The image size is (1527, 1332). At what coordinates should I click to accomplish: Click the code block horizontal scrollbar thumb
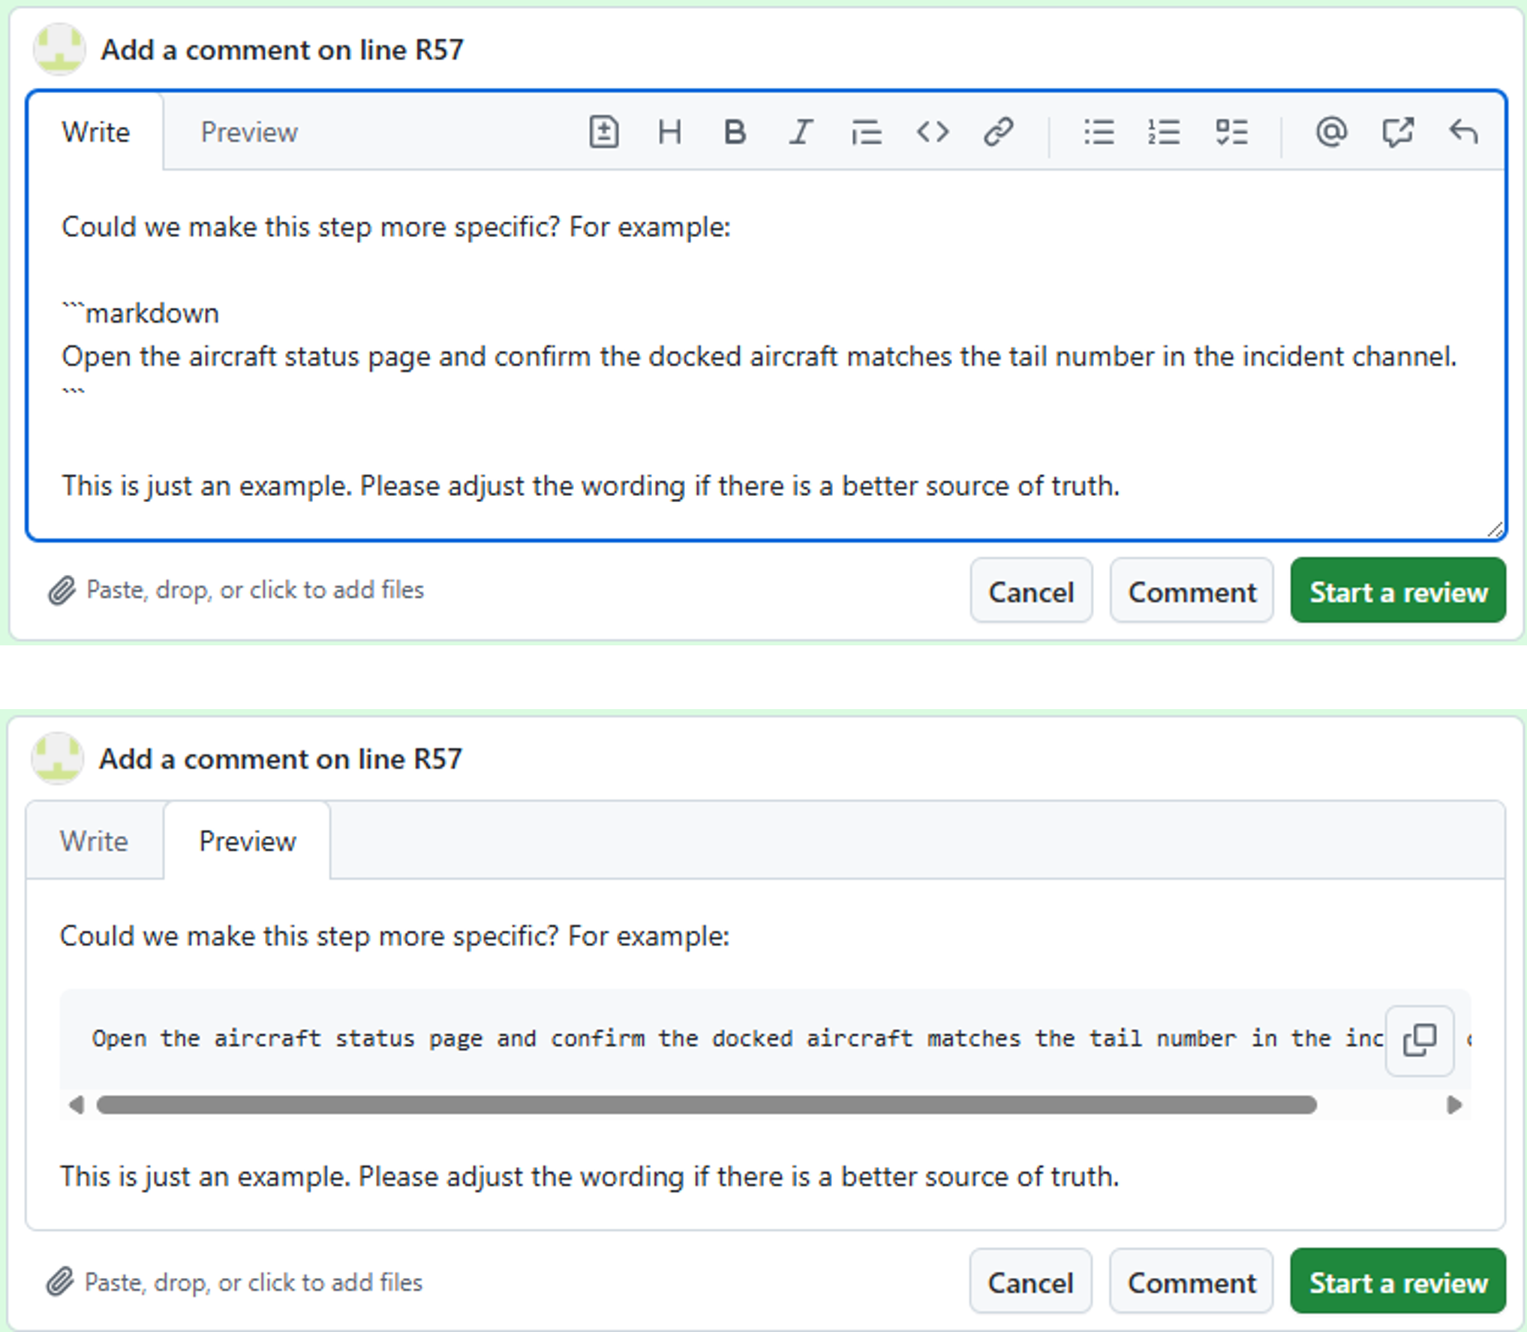706,1105
